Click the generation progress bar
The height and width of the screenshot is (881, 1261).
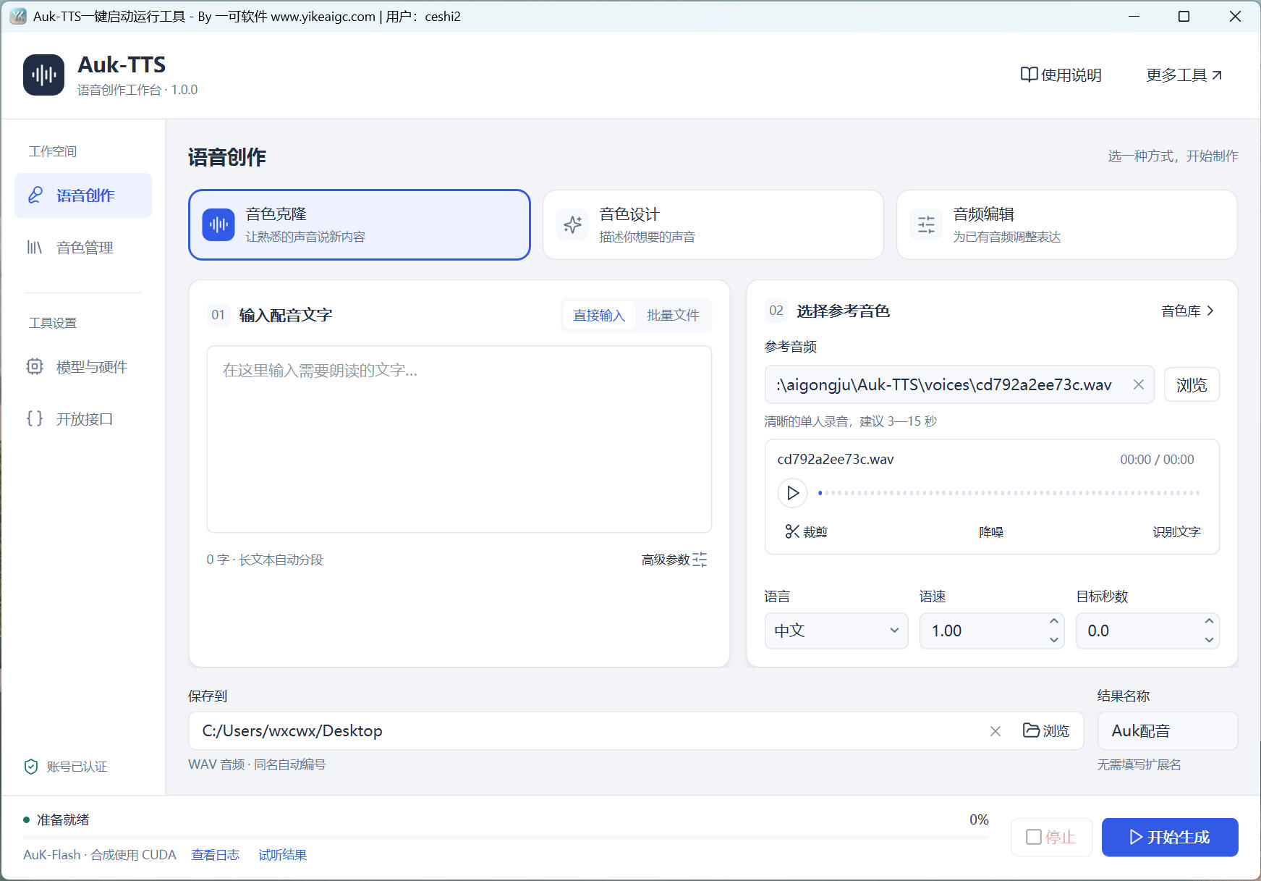point(506,838)
